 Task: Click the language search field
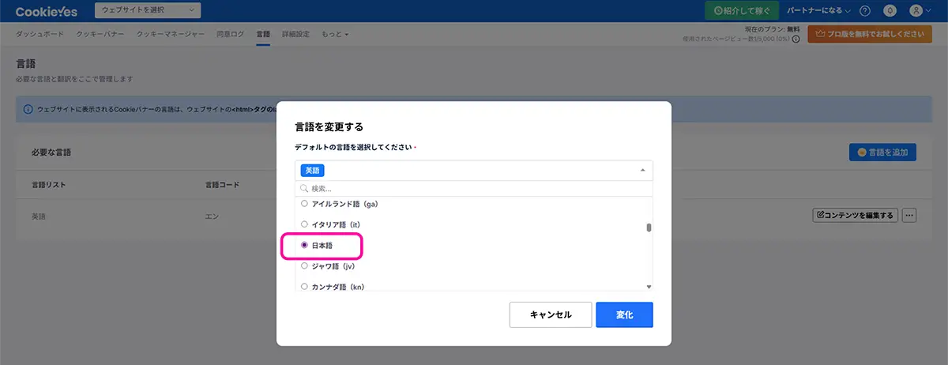(x=474, y=189)
